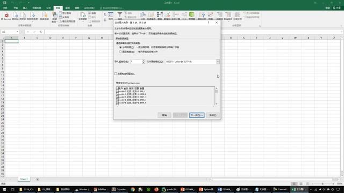Image resolution: width=344 pixels, height=193 pixels.
Task: Open Chrome from the taskbar
Action: click(x=133, y=189)
